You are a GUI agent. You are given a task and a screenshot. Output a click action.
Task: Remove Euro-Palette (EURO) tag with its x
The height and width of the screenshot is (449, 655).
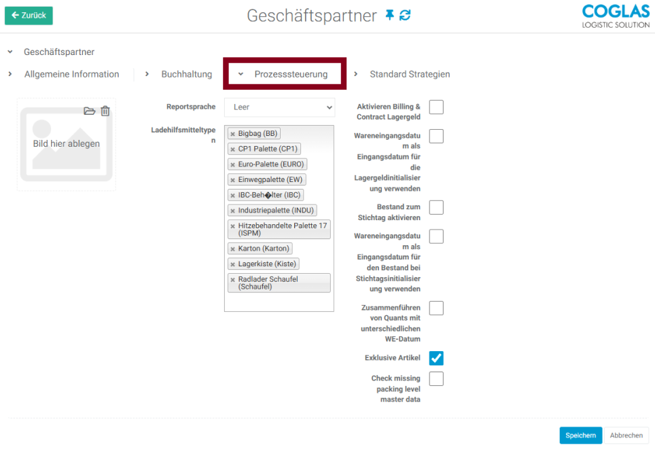232,164
